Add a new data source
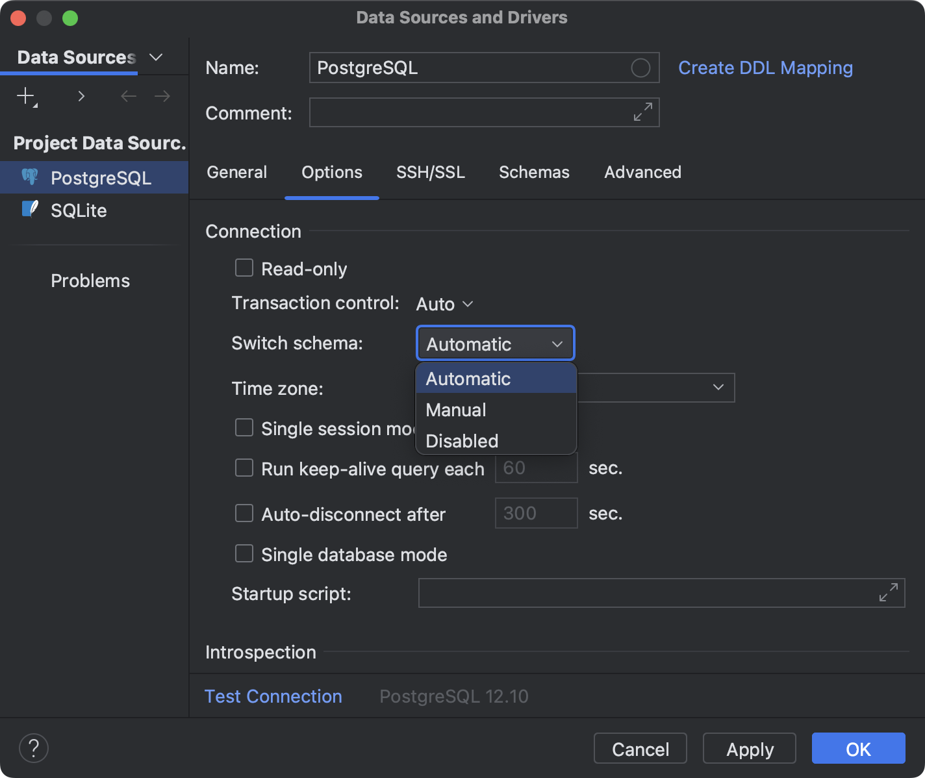The width and height of the screenshot is (925, 778). tap(25, 95)
